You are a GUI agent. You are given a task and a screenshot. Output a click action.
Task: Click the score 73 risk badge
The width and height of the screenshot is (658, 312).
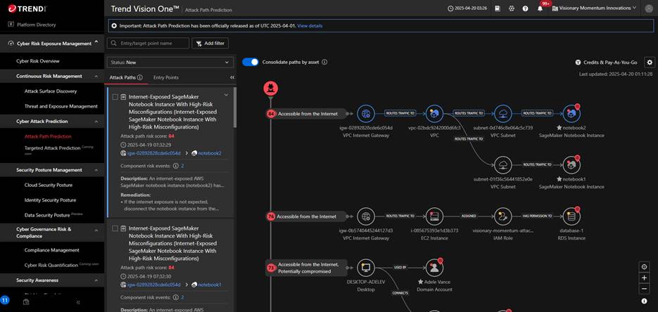click(271, 268)
